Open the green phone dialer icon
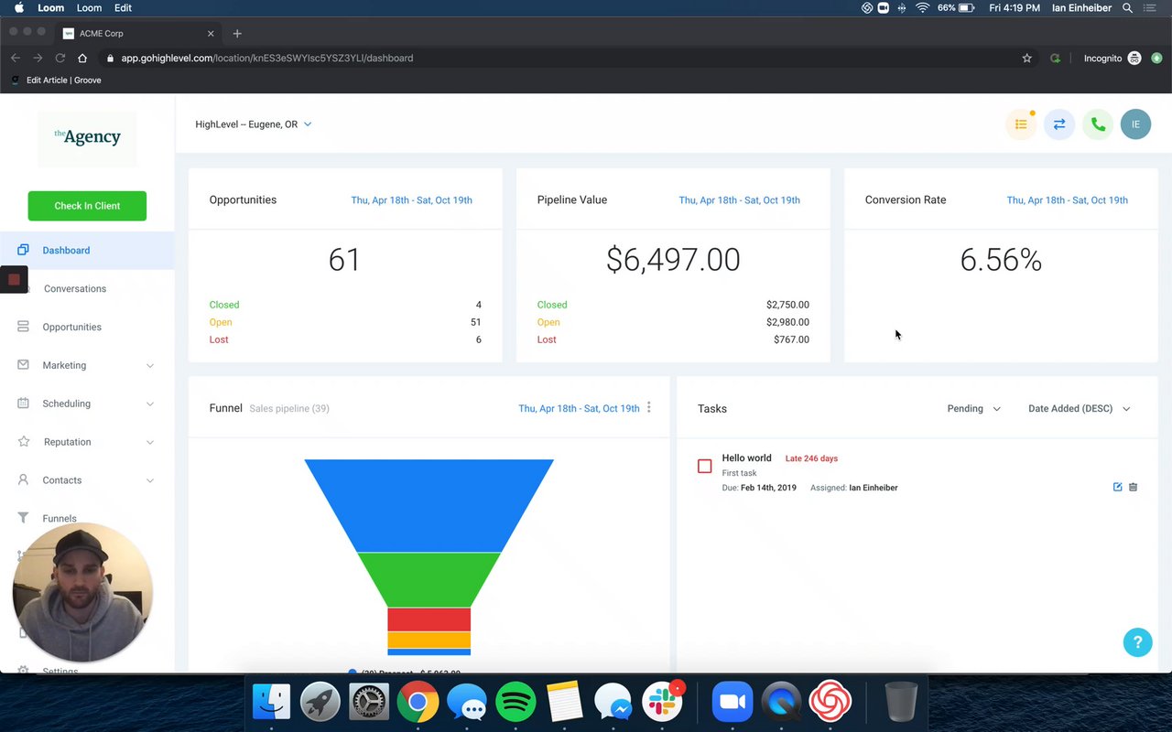The image size is (1172, 732). [x=1098, y=124]
